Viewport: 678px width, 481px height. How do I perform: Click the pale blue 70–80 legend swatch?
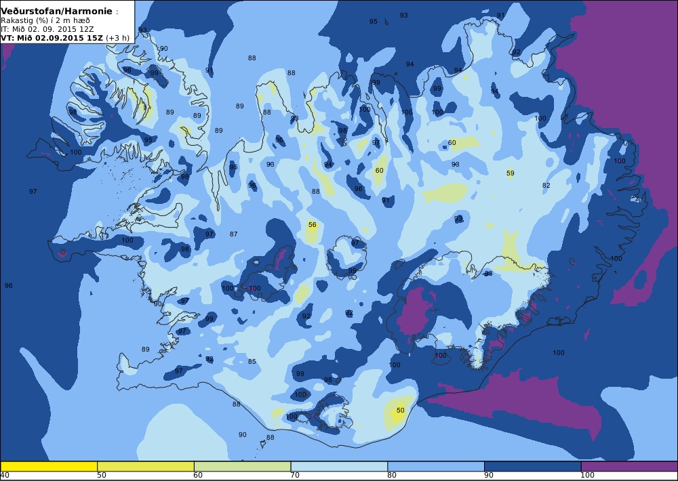pos(339,466)
